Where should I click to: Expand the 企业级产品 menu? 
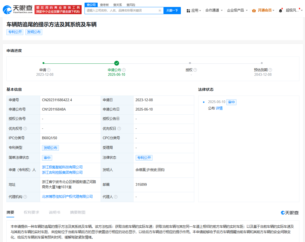tap(237, 10)
